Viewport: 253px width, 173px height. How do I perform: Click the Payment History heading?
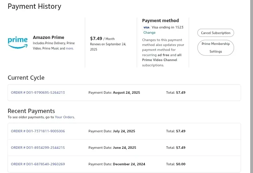tap(34, 6)
